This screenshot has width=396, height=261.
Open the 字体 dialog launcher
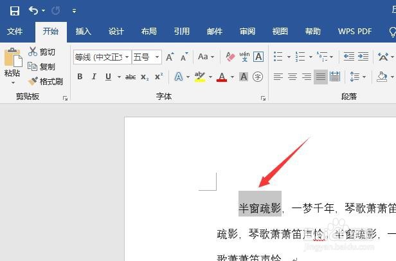(263, 99)
